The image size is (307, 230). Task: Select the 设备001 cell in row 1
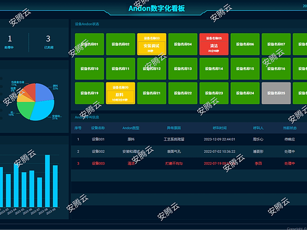(x=98, y=139)
